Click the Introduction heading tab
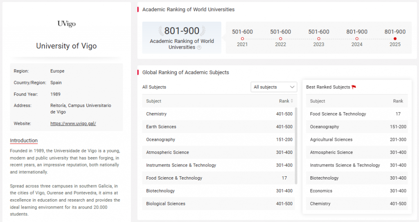The height and width of the screenshot is (222, 419). point(24,140)
